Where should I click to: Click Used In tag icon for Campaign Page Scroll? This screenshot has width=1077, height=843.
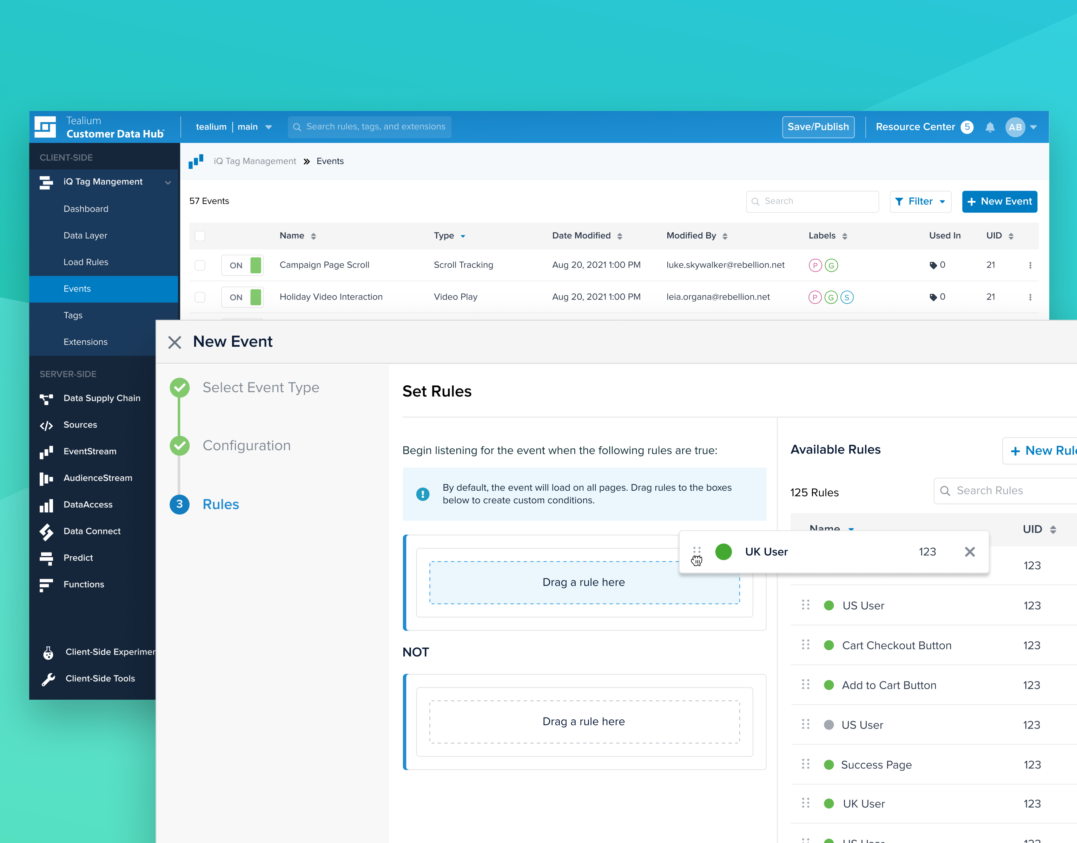coord(933,266)
